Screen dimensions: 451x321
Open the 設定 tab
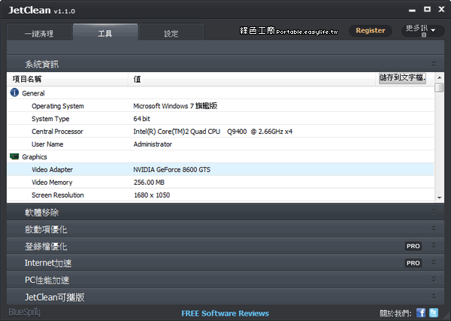[171, 34]
